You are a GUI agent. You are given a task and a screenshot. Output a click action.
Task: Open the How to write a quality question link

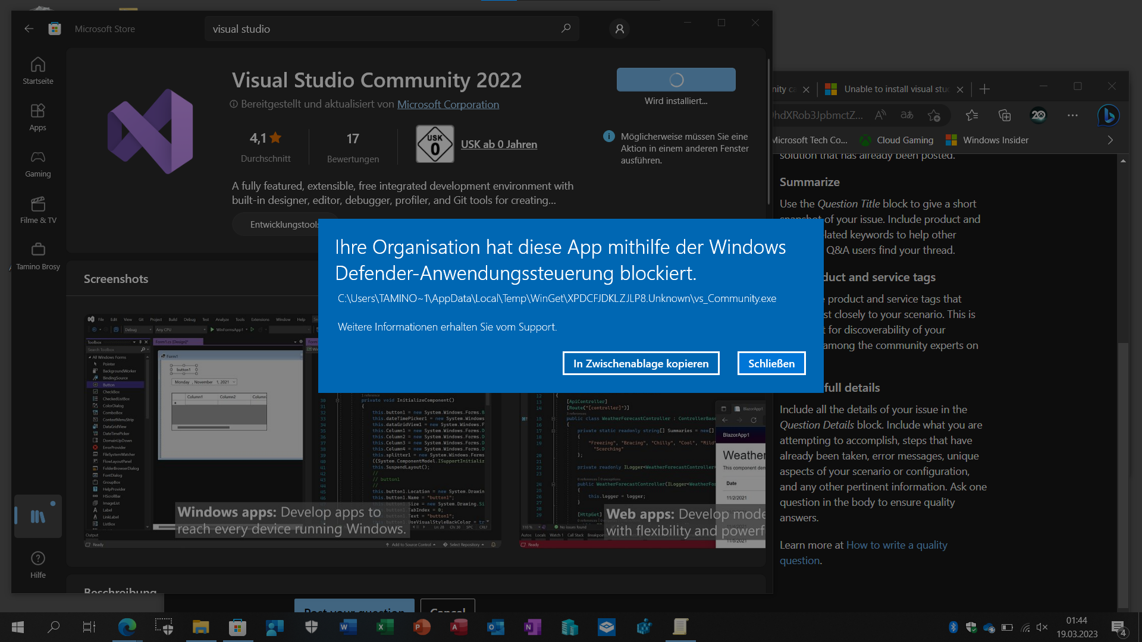[x=896, y=545]
